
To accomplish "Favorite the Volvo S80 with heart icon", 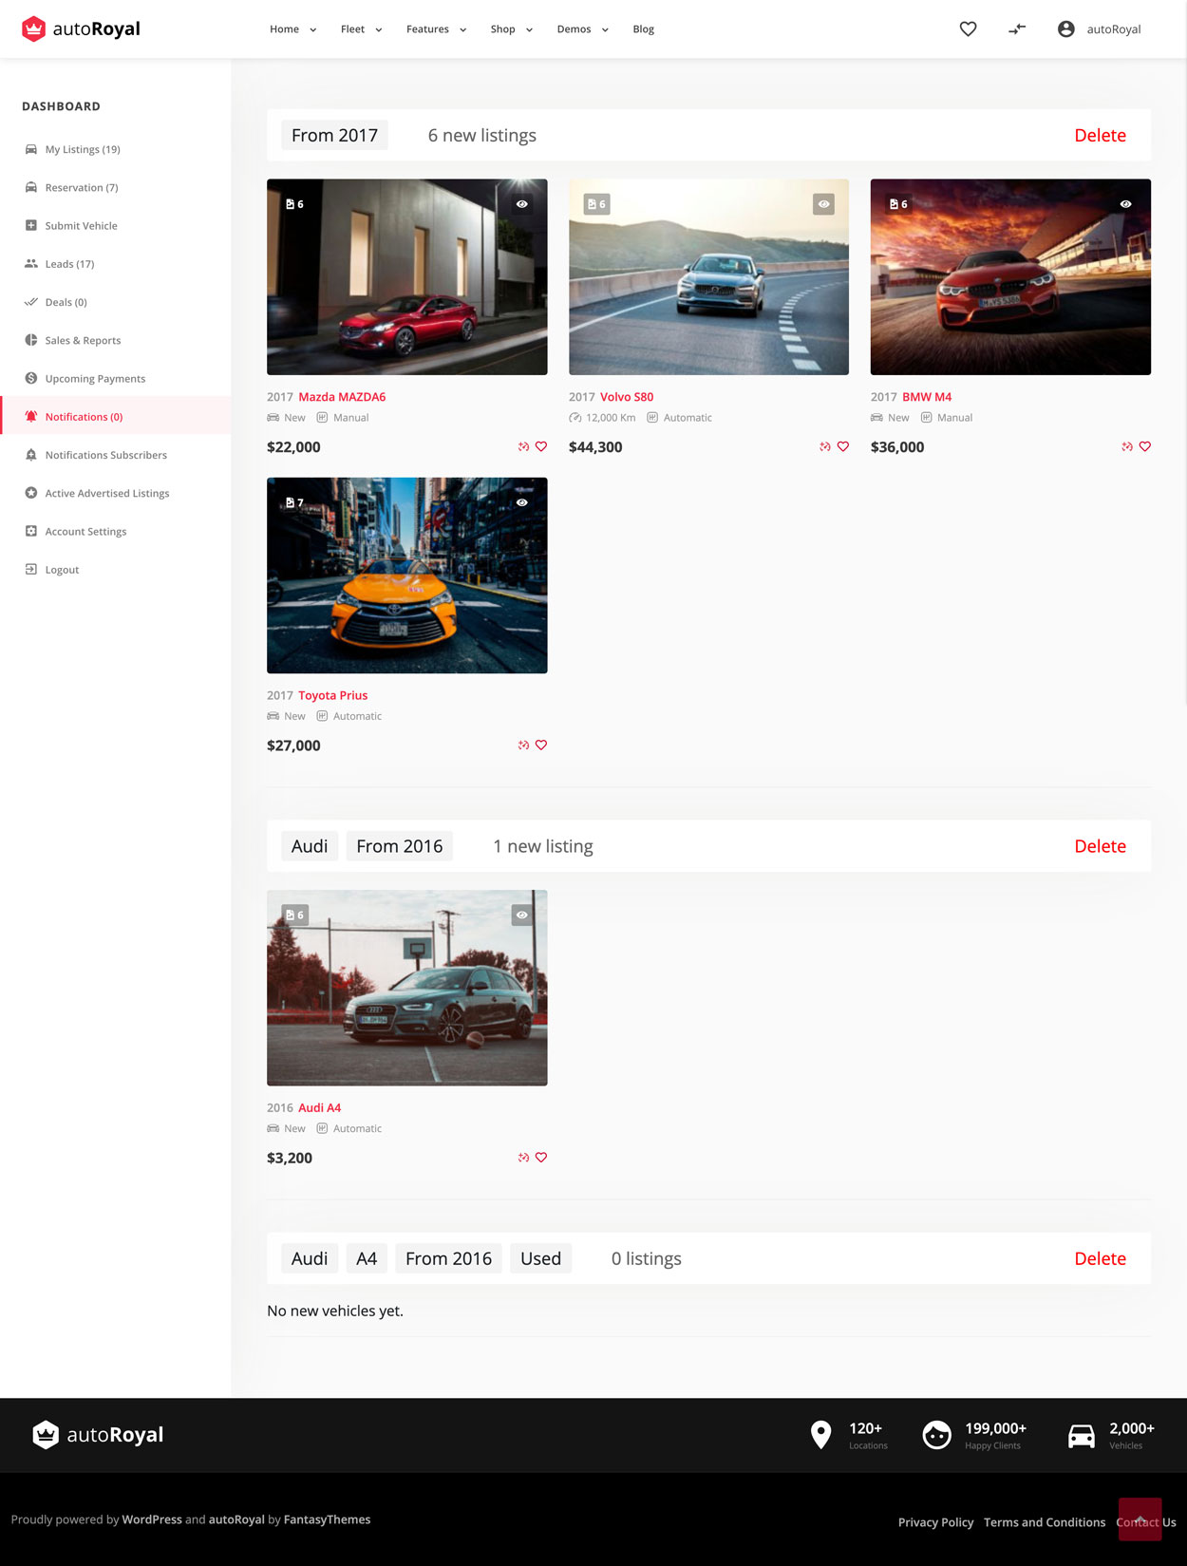I will [843, 446].
